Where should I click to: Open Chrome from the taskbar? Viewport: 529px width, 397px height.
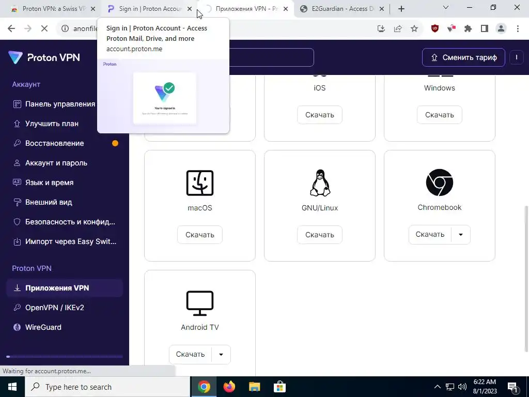pos(204,387)
